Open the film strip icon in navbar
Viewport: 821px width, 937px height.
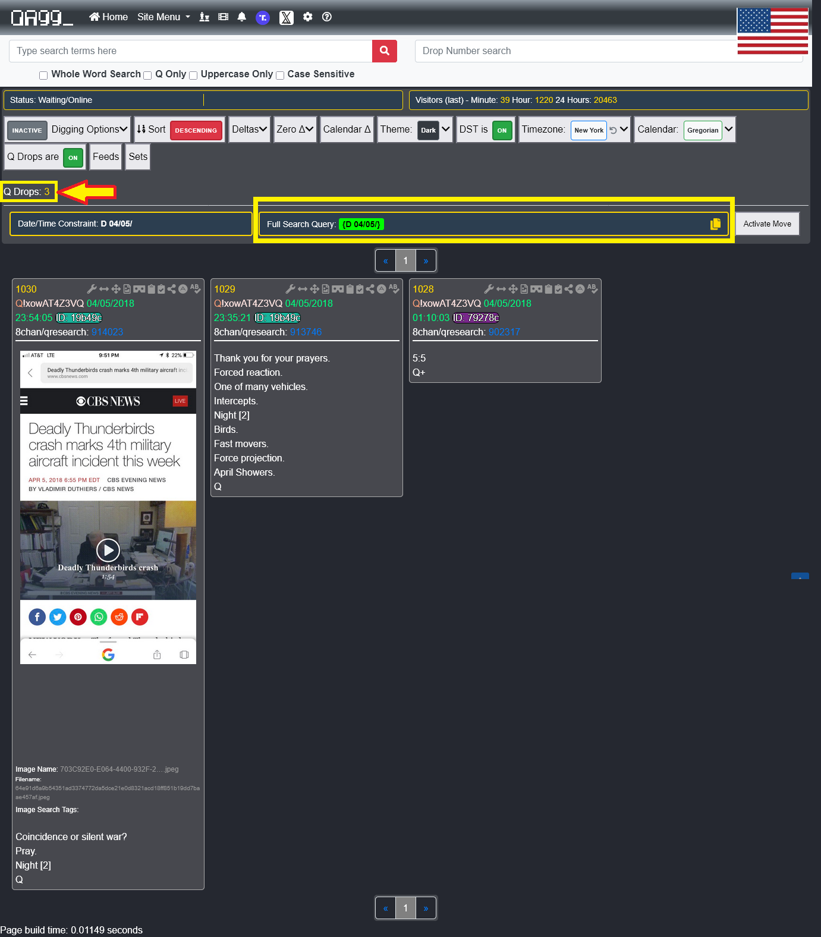(223, 17)
